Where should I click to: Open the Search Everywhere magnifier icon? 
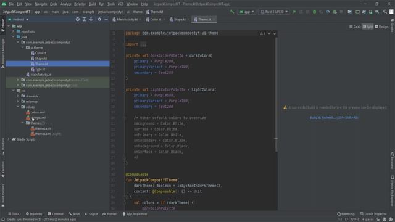pos(385,12)
